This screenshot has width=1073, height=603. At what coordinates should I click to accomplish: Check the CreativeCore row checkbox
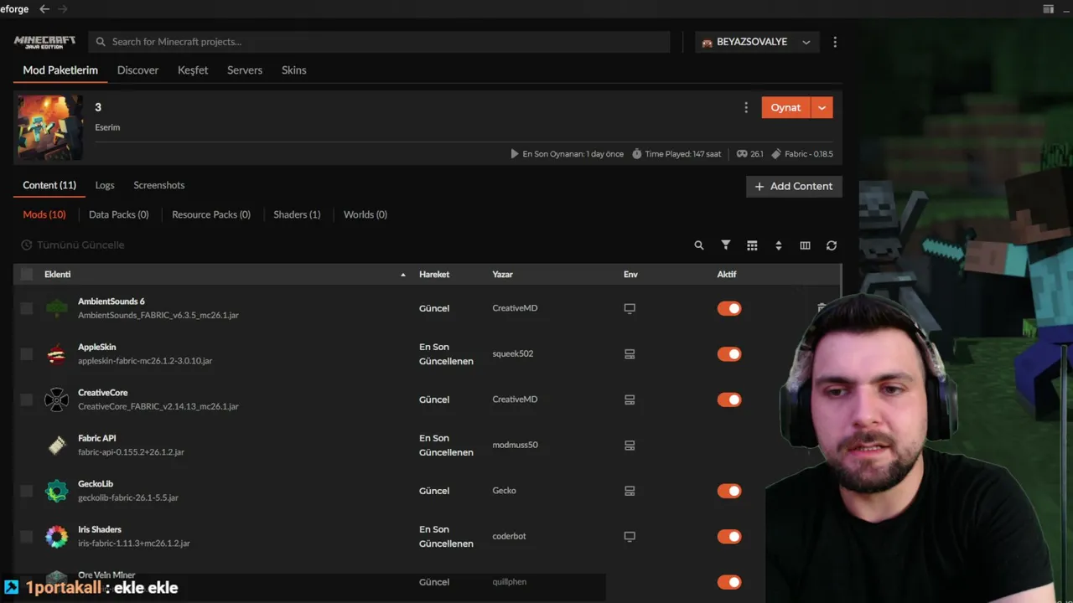[27, 399]
